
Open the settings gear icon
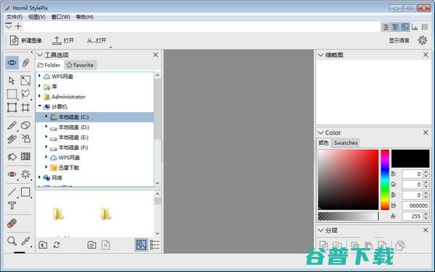422,41
